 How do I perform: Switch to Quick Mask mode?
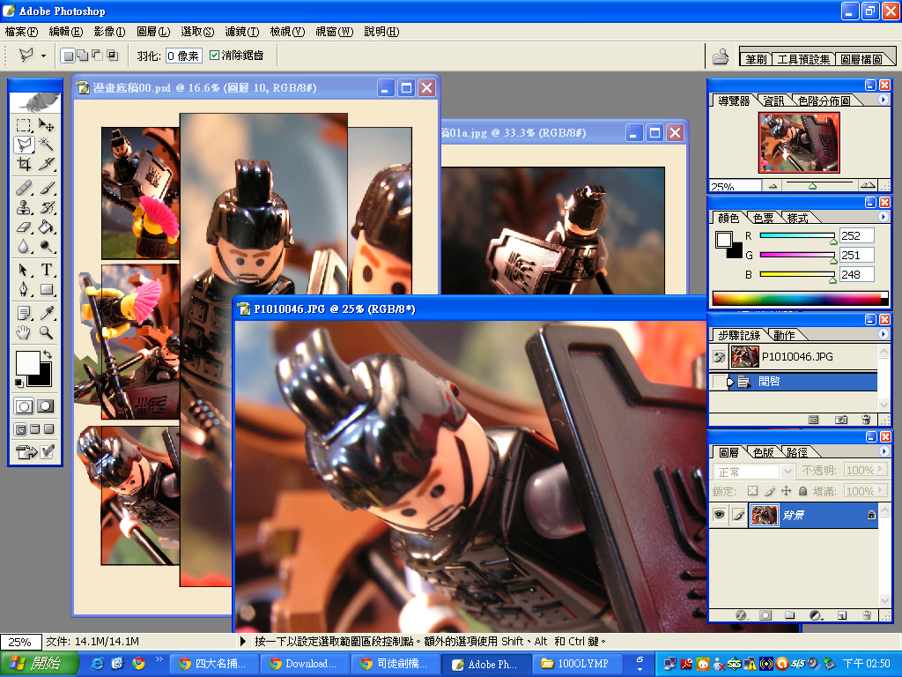tap(46, 406)
